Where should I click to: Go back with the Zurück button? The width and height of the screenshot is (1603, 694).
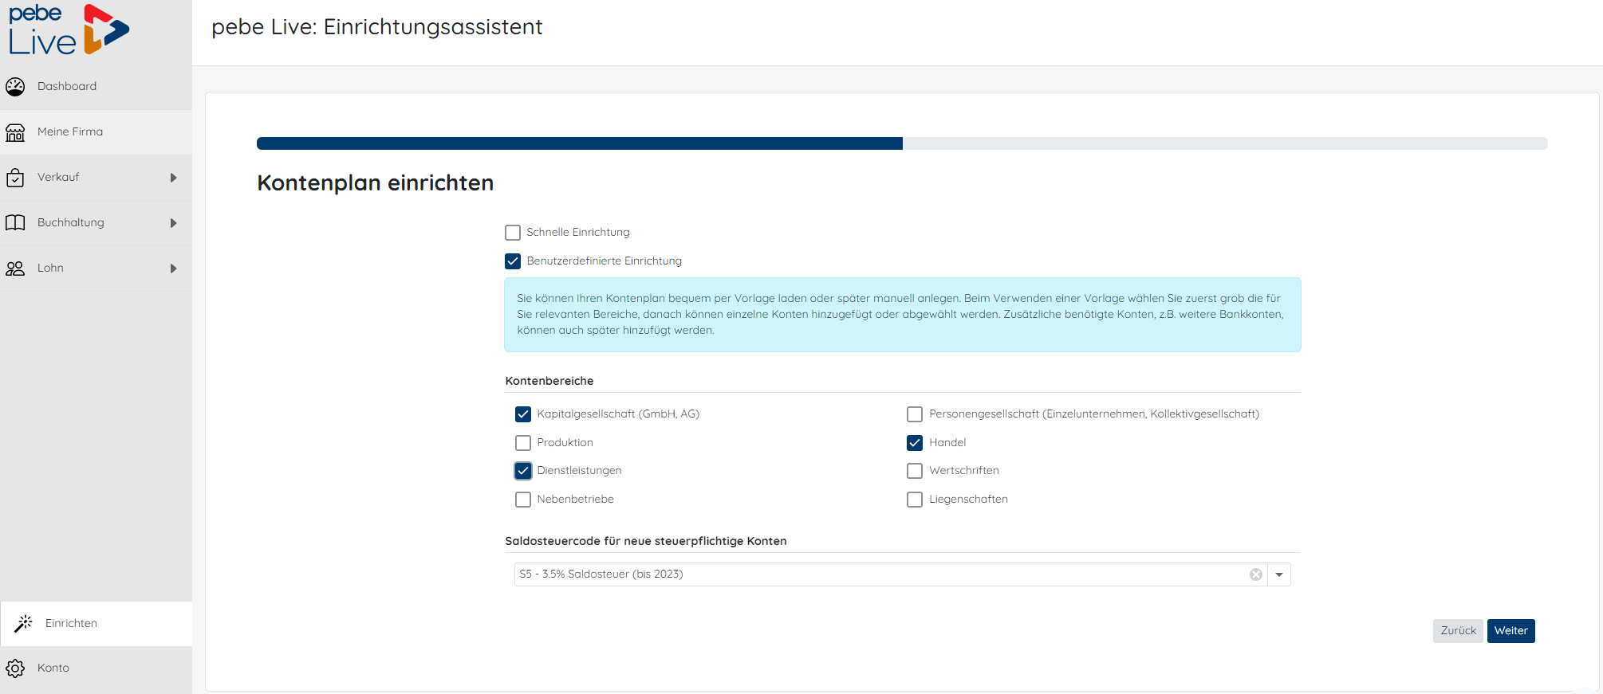[x=1457, y=631]
